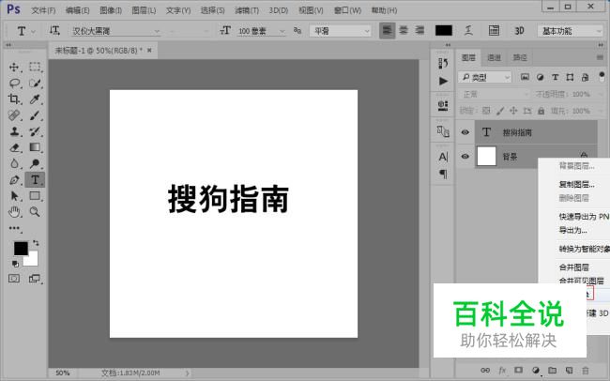Choose 合并图层 from context menu
This screenshot has height=381, width=610.
[573, 267]
